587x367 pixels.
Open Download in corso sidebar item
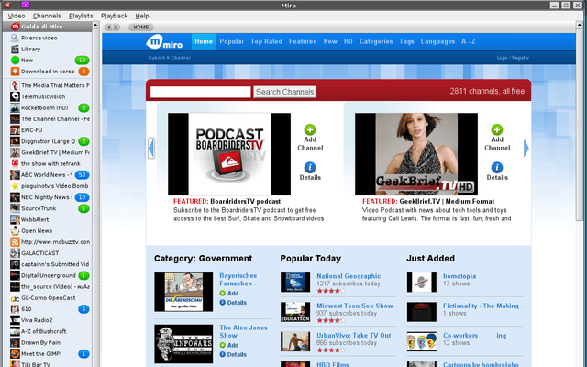click(x=47, y=72)
